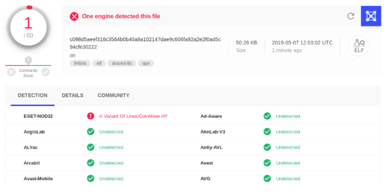The image size is (386, 195).
Task: Click the ELF file type icon
Action: (359, 46)
